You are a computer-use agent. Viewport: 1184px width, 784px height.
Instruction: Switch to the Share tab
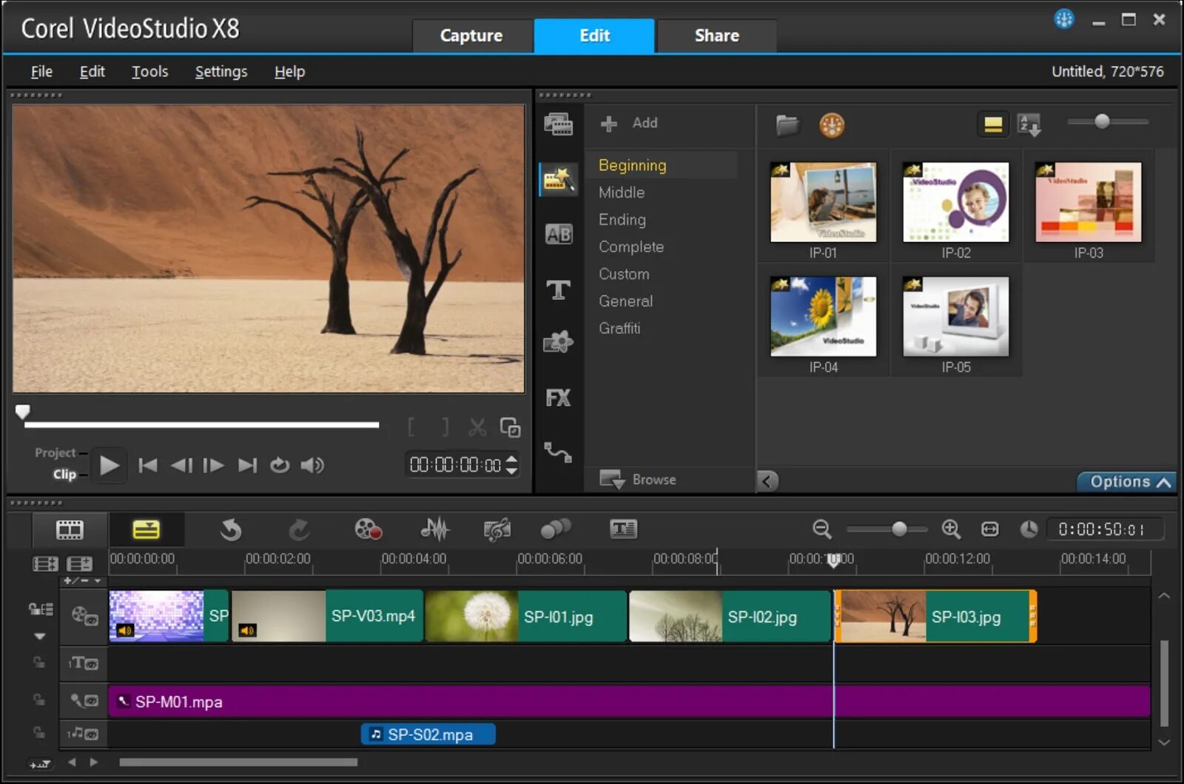point(715,35)
